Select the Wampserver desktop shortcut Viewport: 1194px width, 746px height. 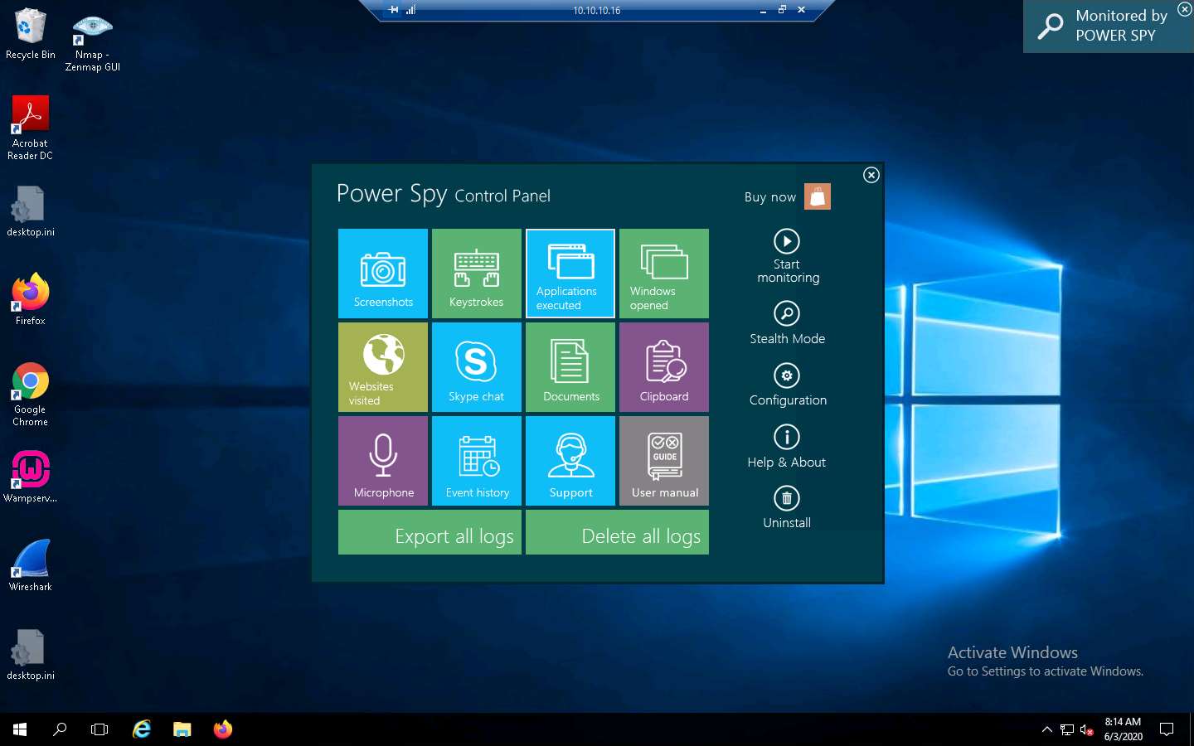[31, 476]
